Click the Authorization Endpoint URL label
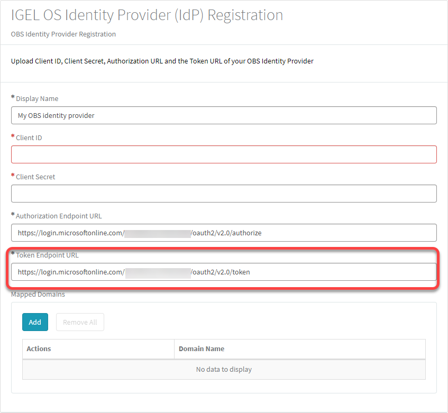This screenshot has height=413, width=448. [x=58, y=216]
